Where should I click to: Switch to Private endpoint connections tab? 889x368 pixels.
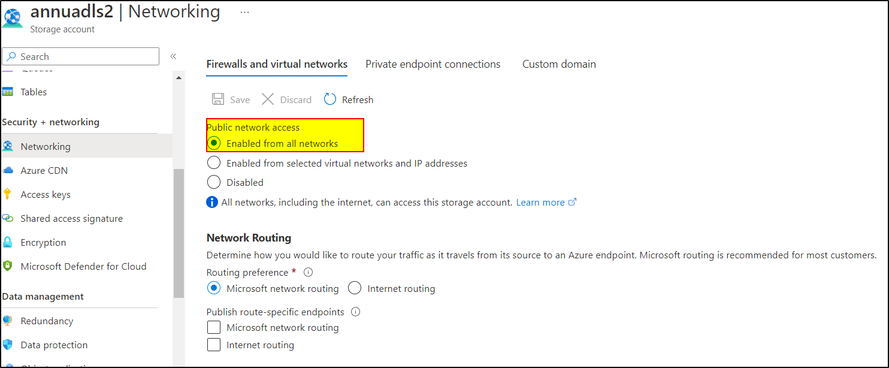click(433, 64)
